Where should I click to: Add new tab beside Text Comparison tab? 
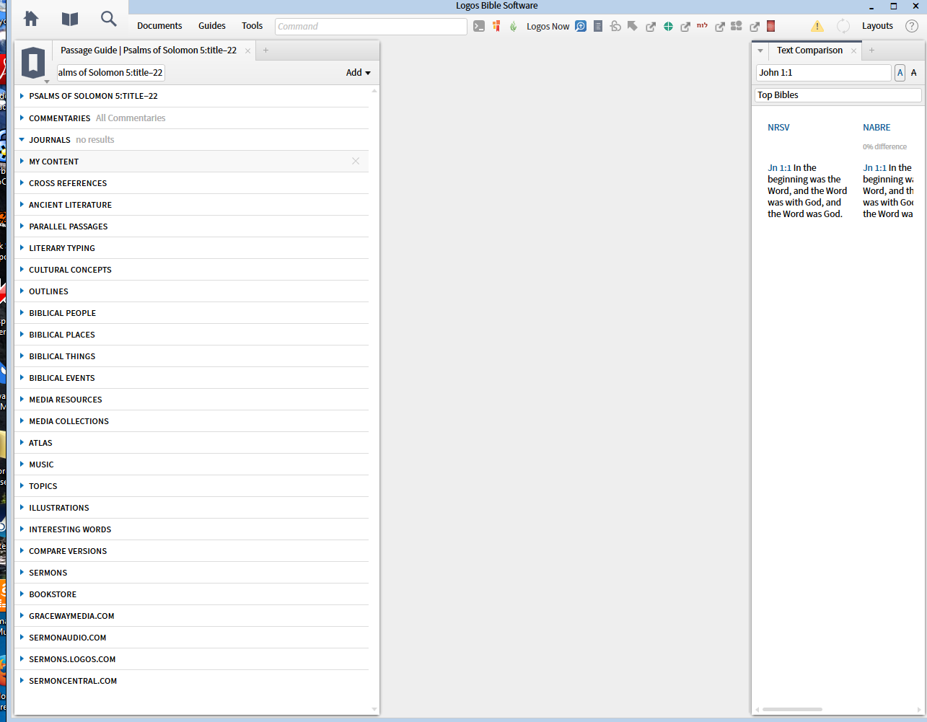point(871,50)
